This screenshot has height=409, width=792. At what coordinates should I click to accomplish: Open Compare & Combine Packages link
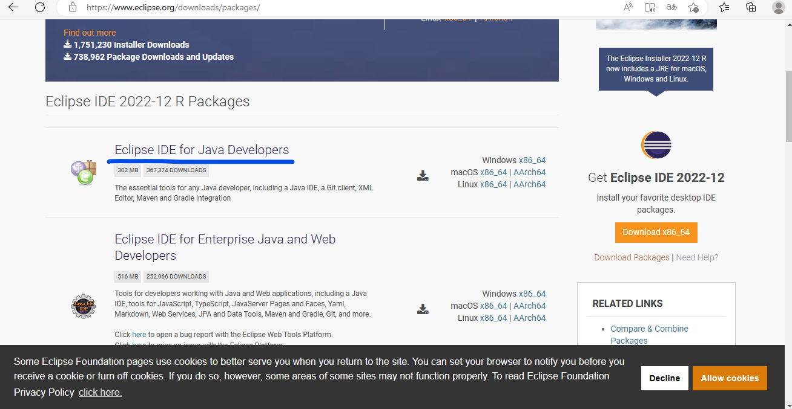tap(649, 335)
